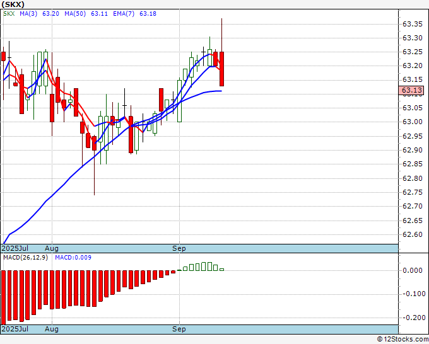
Task: Click the MA(50) value 63.11
Action: 99,14
